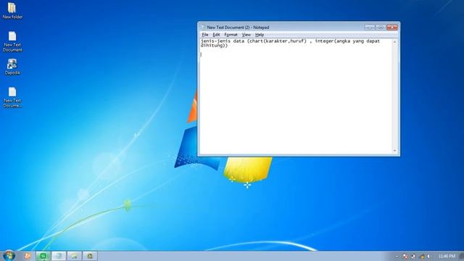
Task: Click the word 'integer' in Notepad text
Action: [324, 41]
